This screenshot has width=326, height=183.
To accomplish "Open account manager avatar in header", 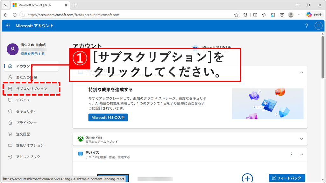I will point(318,25).
